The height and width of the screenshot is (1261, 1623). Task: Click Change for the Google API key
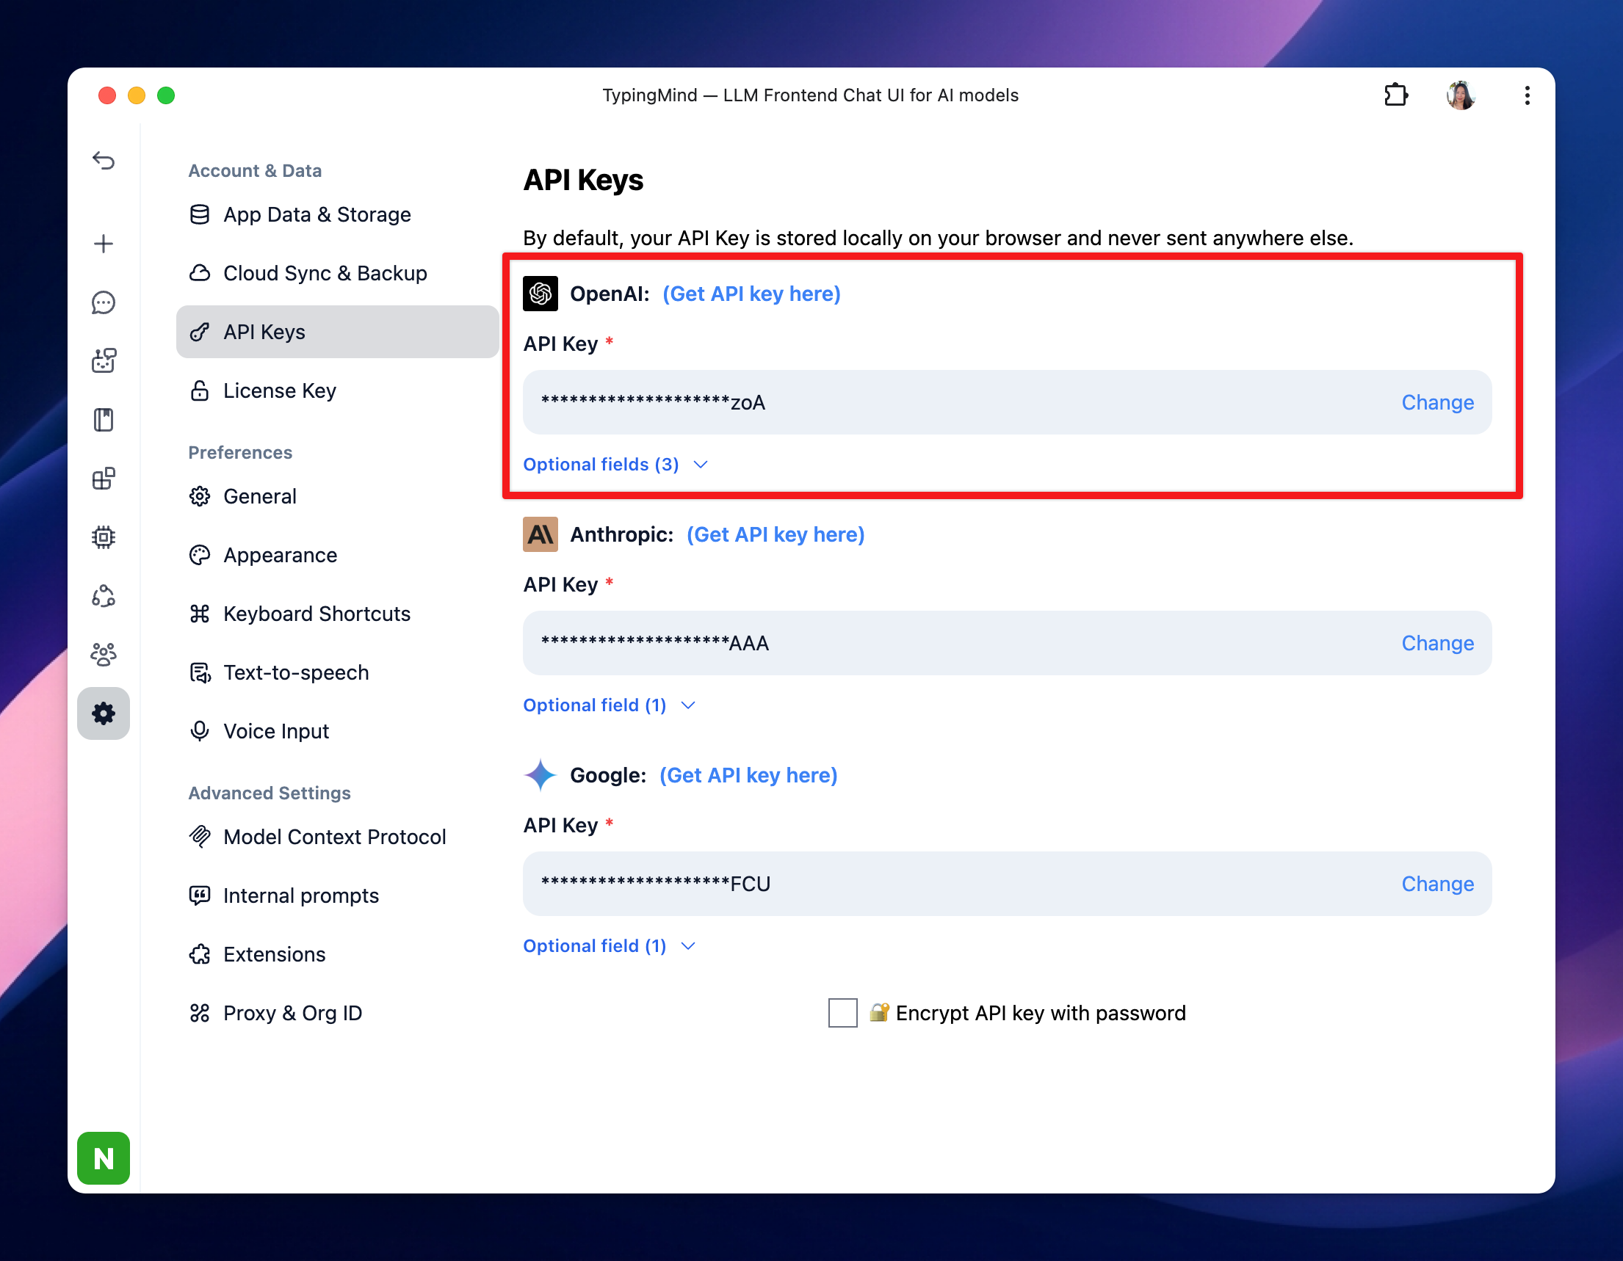click(x=1437, y=883)
